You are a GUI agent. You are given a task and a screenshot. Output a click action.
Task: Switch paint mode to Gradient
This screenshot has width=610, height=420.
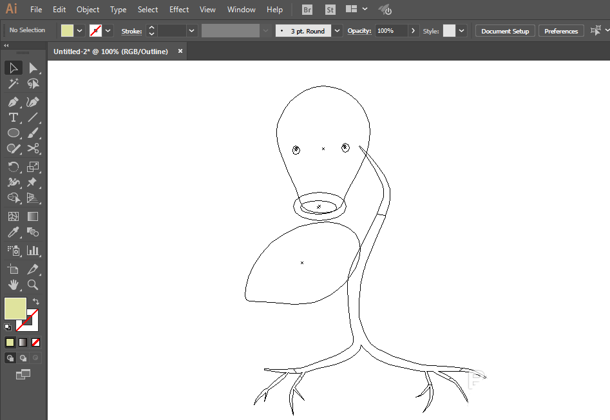tap(23, 342)
